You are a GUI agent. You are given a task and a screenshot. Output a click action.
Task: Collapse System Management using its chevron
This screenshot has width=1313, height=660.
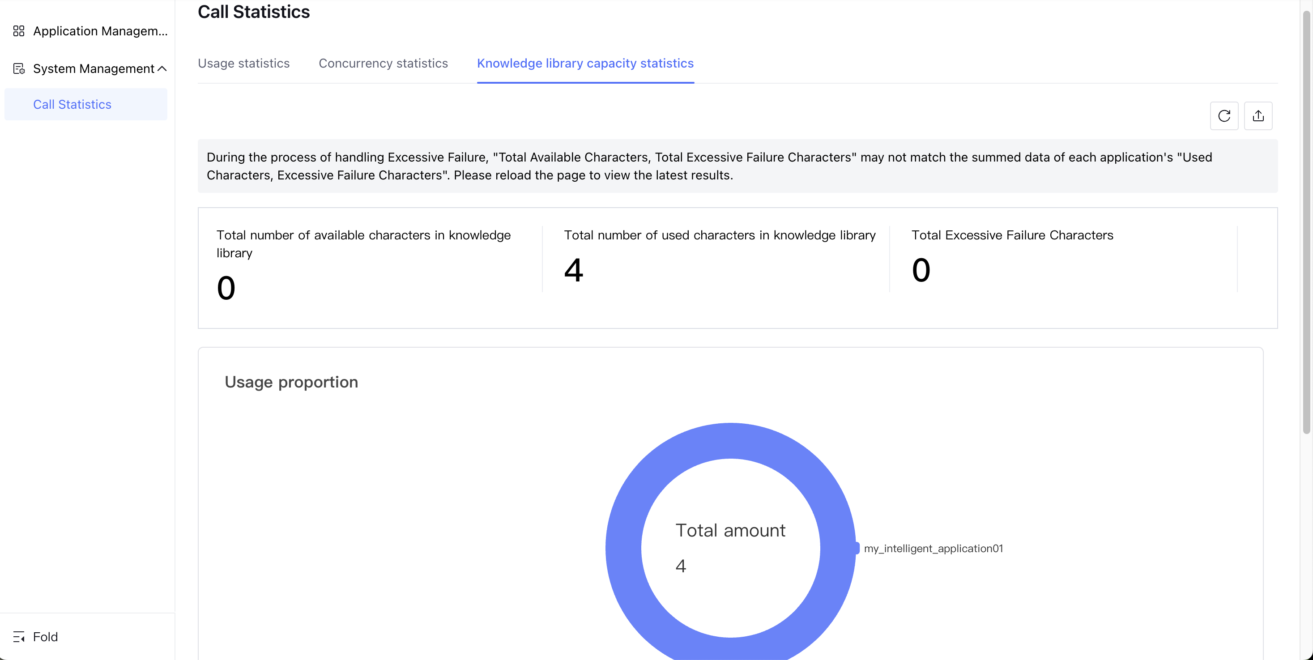[x=162, y=68]
